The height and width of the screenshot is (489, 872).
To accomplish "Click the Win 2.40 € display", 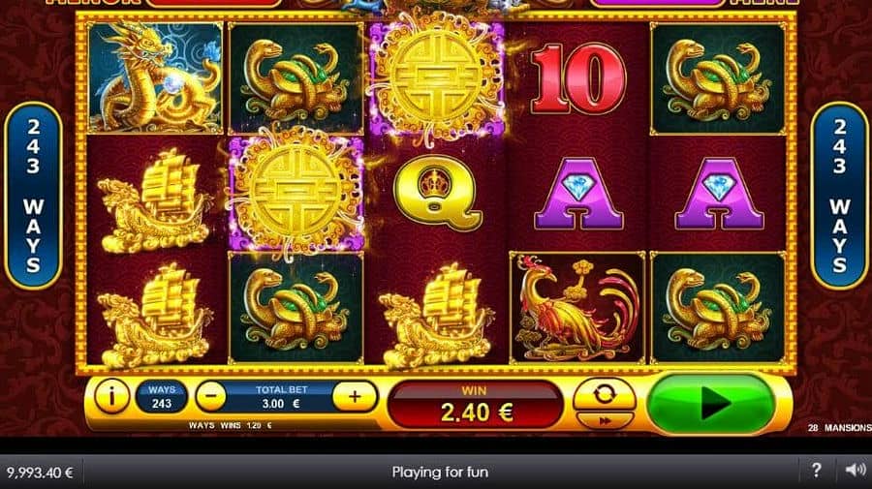I will tap(476, 406).
